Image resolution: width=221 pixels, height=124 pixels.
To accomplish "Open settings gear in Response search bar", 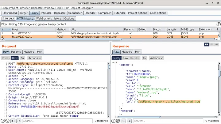I will coord(118,121).
